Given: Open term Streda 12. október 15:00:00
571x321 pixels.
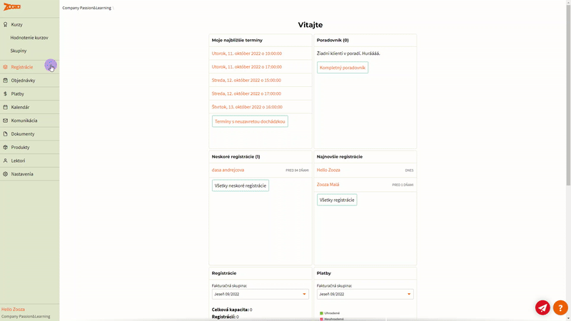Looking at the screenshot, I should point(246,80).
